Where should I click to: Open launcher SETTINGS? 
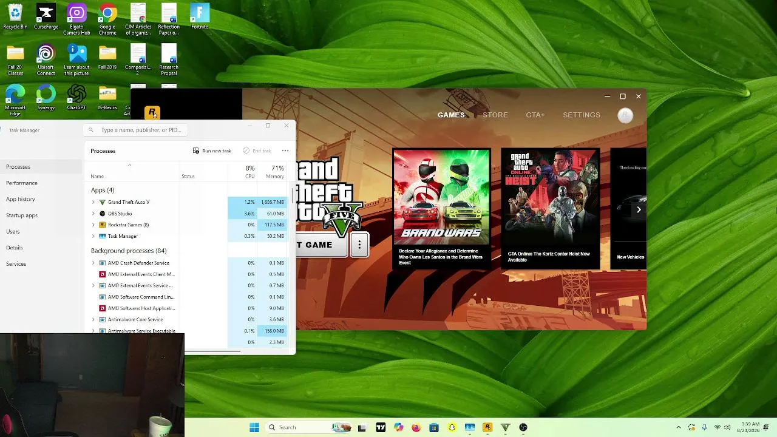click(582, 115)
